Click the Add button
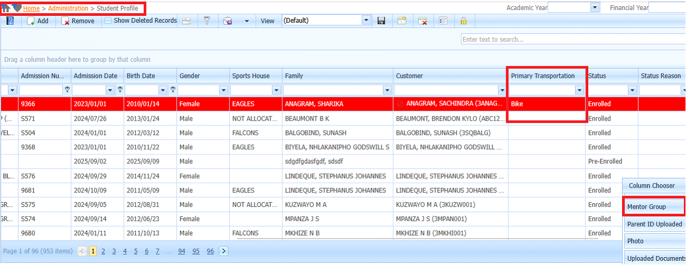The image size is (686, 265). tap(38, 21)
